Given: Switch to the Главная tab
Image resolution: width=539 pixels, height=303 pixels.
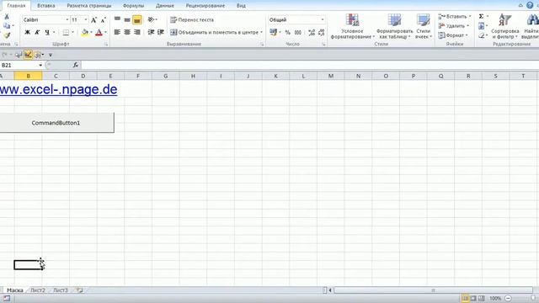Looking at the screenshot, I should (x=16, y=6).
